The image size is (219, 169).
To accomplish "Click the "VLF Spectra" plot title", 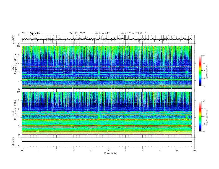I will tap(31, 33).
